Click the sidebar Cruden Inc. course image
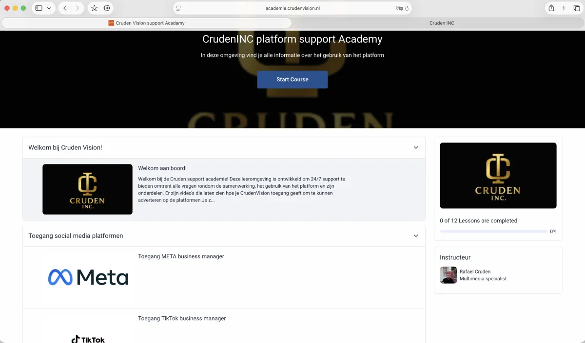This screenshot has height=343, width=585. [498, 176]
